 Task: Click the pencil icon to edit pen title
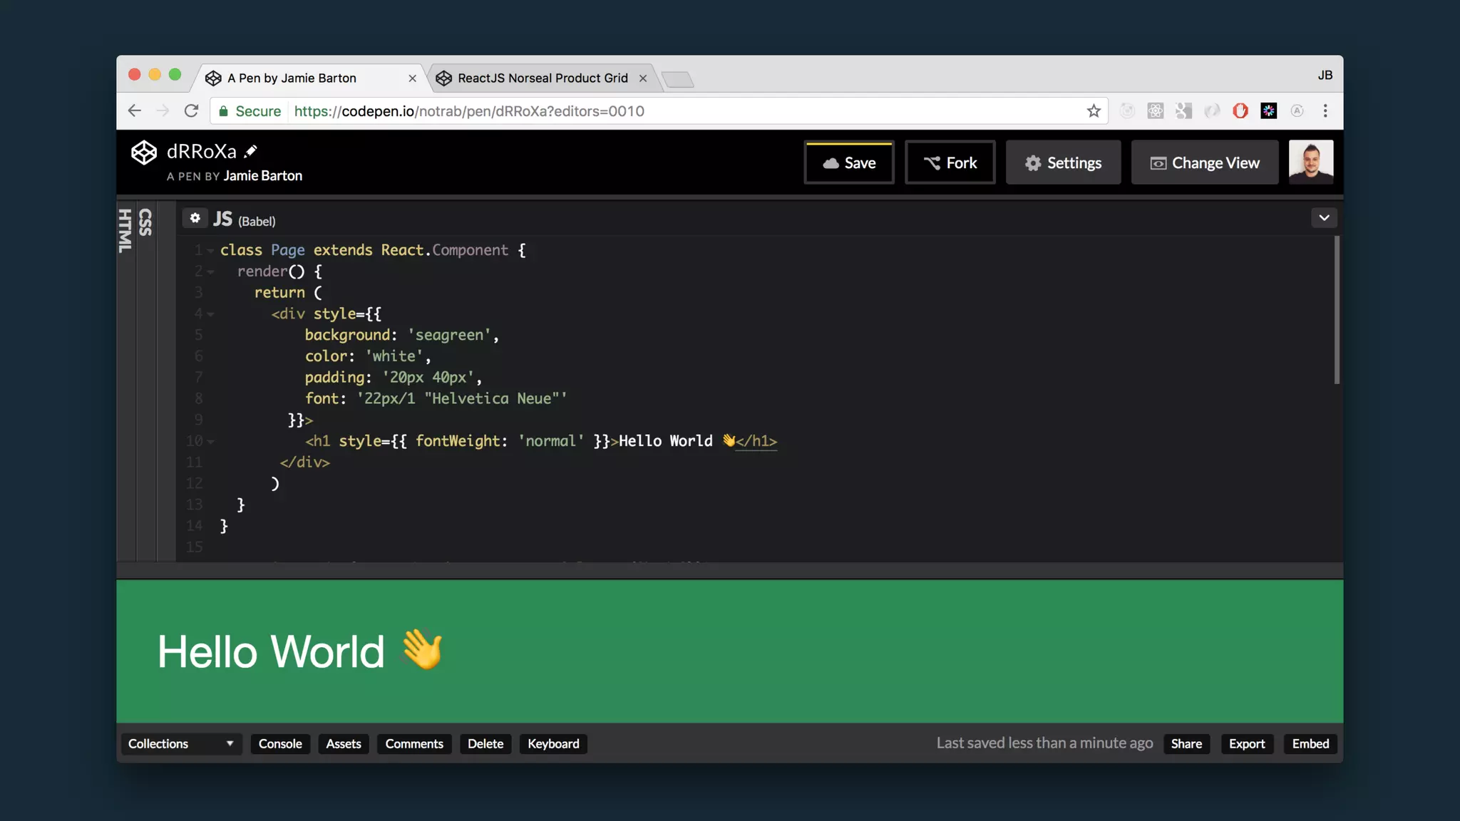point(250,151)
